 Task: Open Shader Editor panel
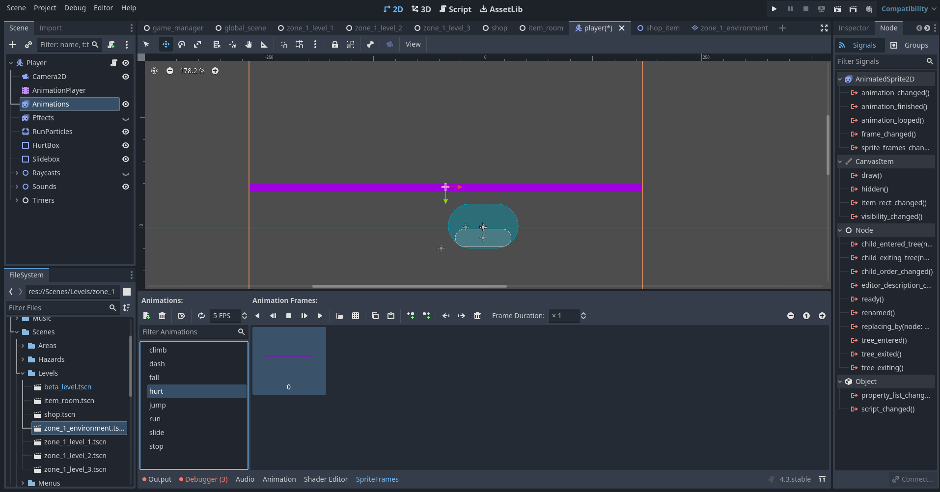[x=326, y=479]
